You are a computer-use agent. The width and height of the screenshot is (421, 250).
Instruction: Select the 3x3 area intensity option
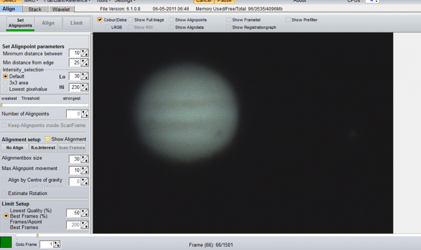[x=5, y=82]
